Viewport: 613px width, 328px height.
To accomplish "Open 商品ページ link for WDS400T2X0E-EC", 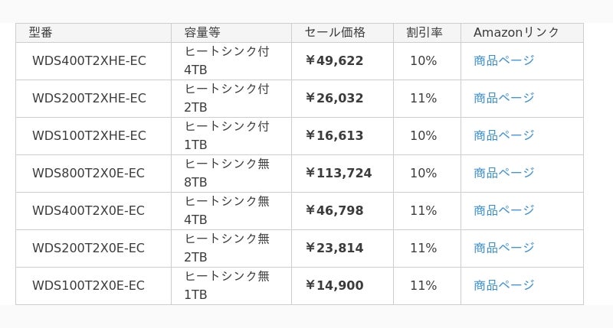I will tap(503, 210).
